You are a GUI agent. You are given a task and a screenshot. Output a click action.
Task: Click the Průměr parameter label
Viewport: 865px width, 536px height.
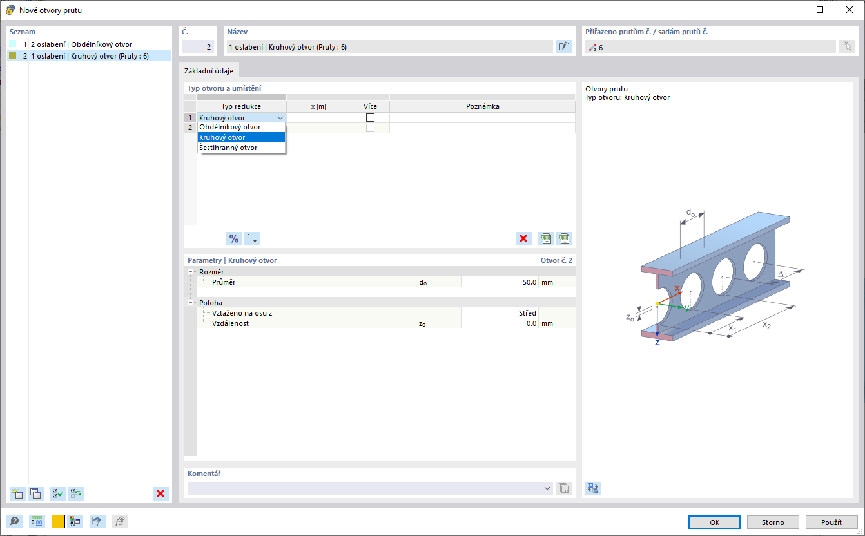[x=224, y=282]
